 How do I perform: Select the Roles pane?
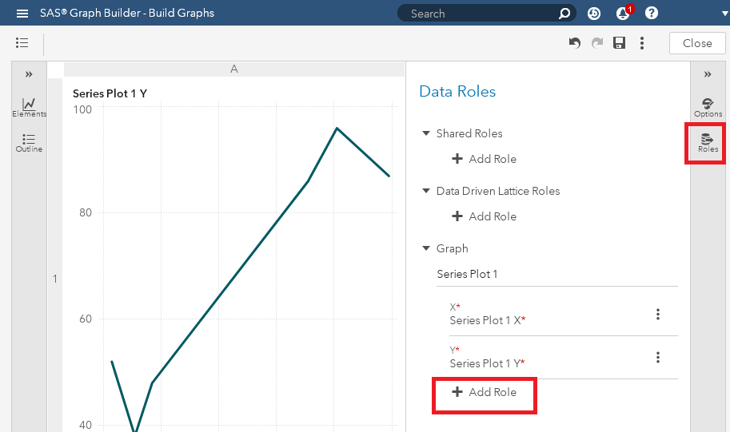point(708,143)
